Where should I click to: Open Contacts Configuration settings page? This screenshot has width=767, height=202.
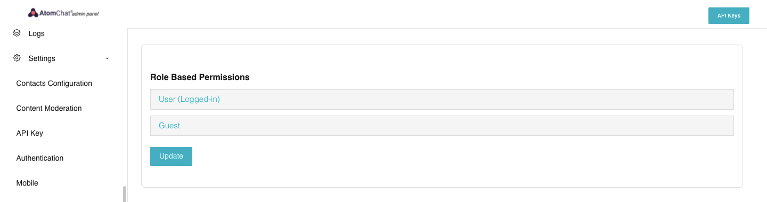point(54,83)
